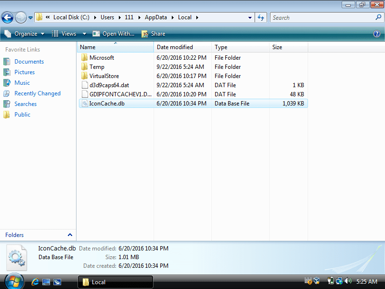Click the refresh button in address bar
The image size is (385, 289).
(x=260, y=17)
